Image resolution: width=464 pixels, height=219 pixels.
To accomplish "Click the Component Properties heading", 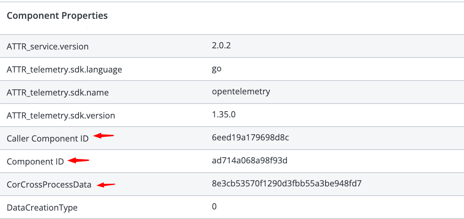I will (57, 16).
